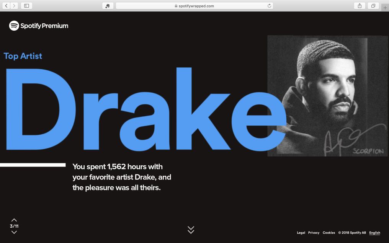Focus the spotifywrapped.com address bar
Image resolution: width=389 pixels, height=243 pixels.
point(194,6)
